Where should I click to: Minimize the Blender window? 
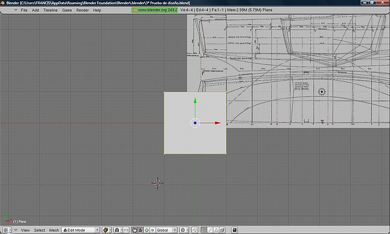click(x=364, y=2)
